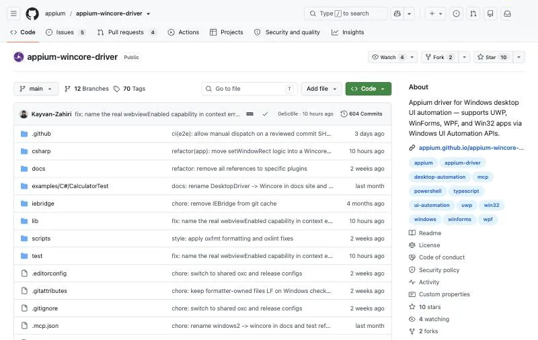
Task: Open the lib folder
Action: pos(35,221)
